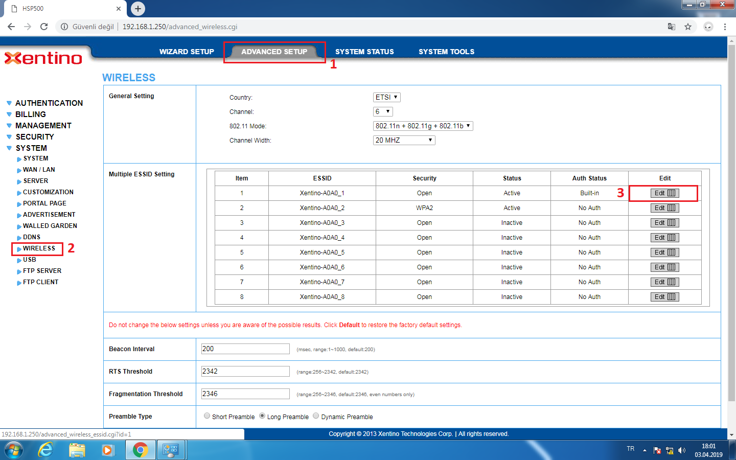Reload the page with the browser refresh icon
The height and width of the screenshot is (460, 736).
44,27
